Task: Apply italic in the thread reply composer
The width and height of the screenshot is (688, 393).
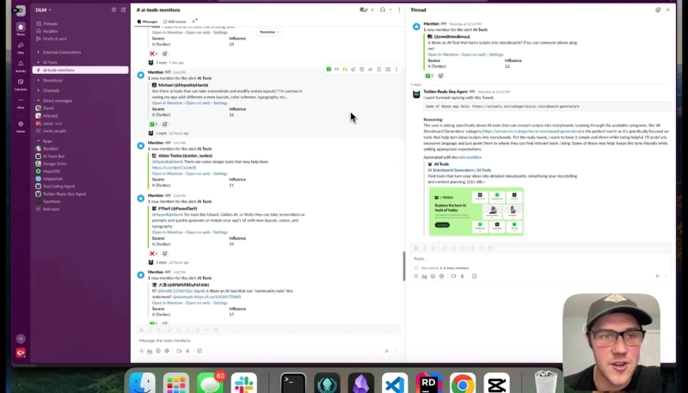Action: pos(424,249)
